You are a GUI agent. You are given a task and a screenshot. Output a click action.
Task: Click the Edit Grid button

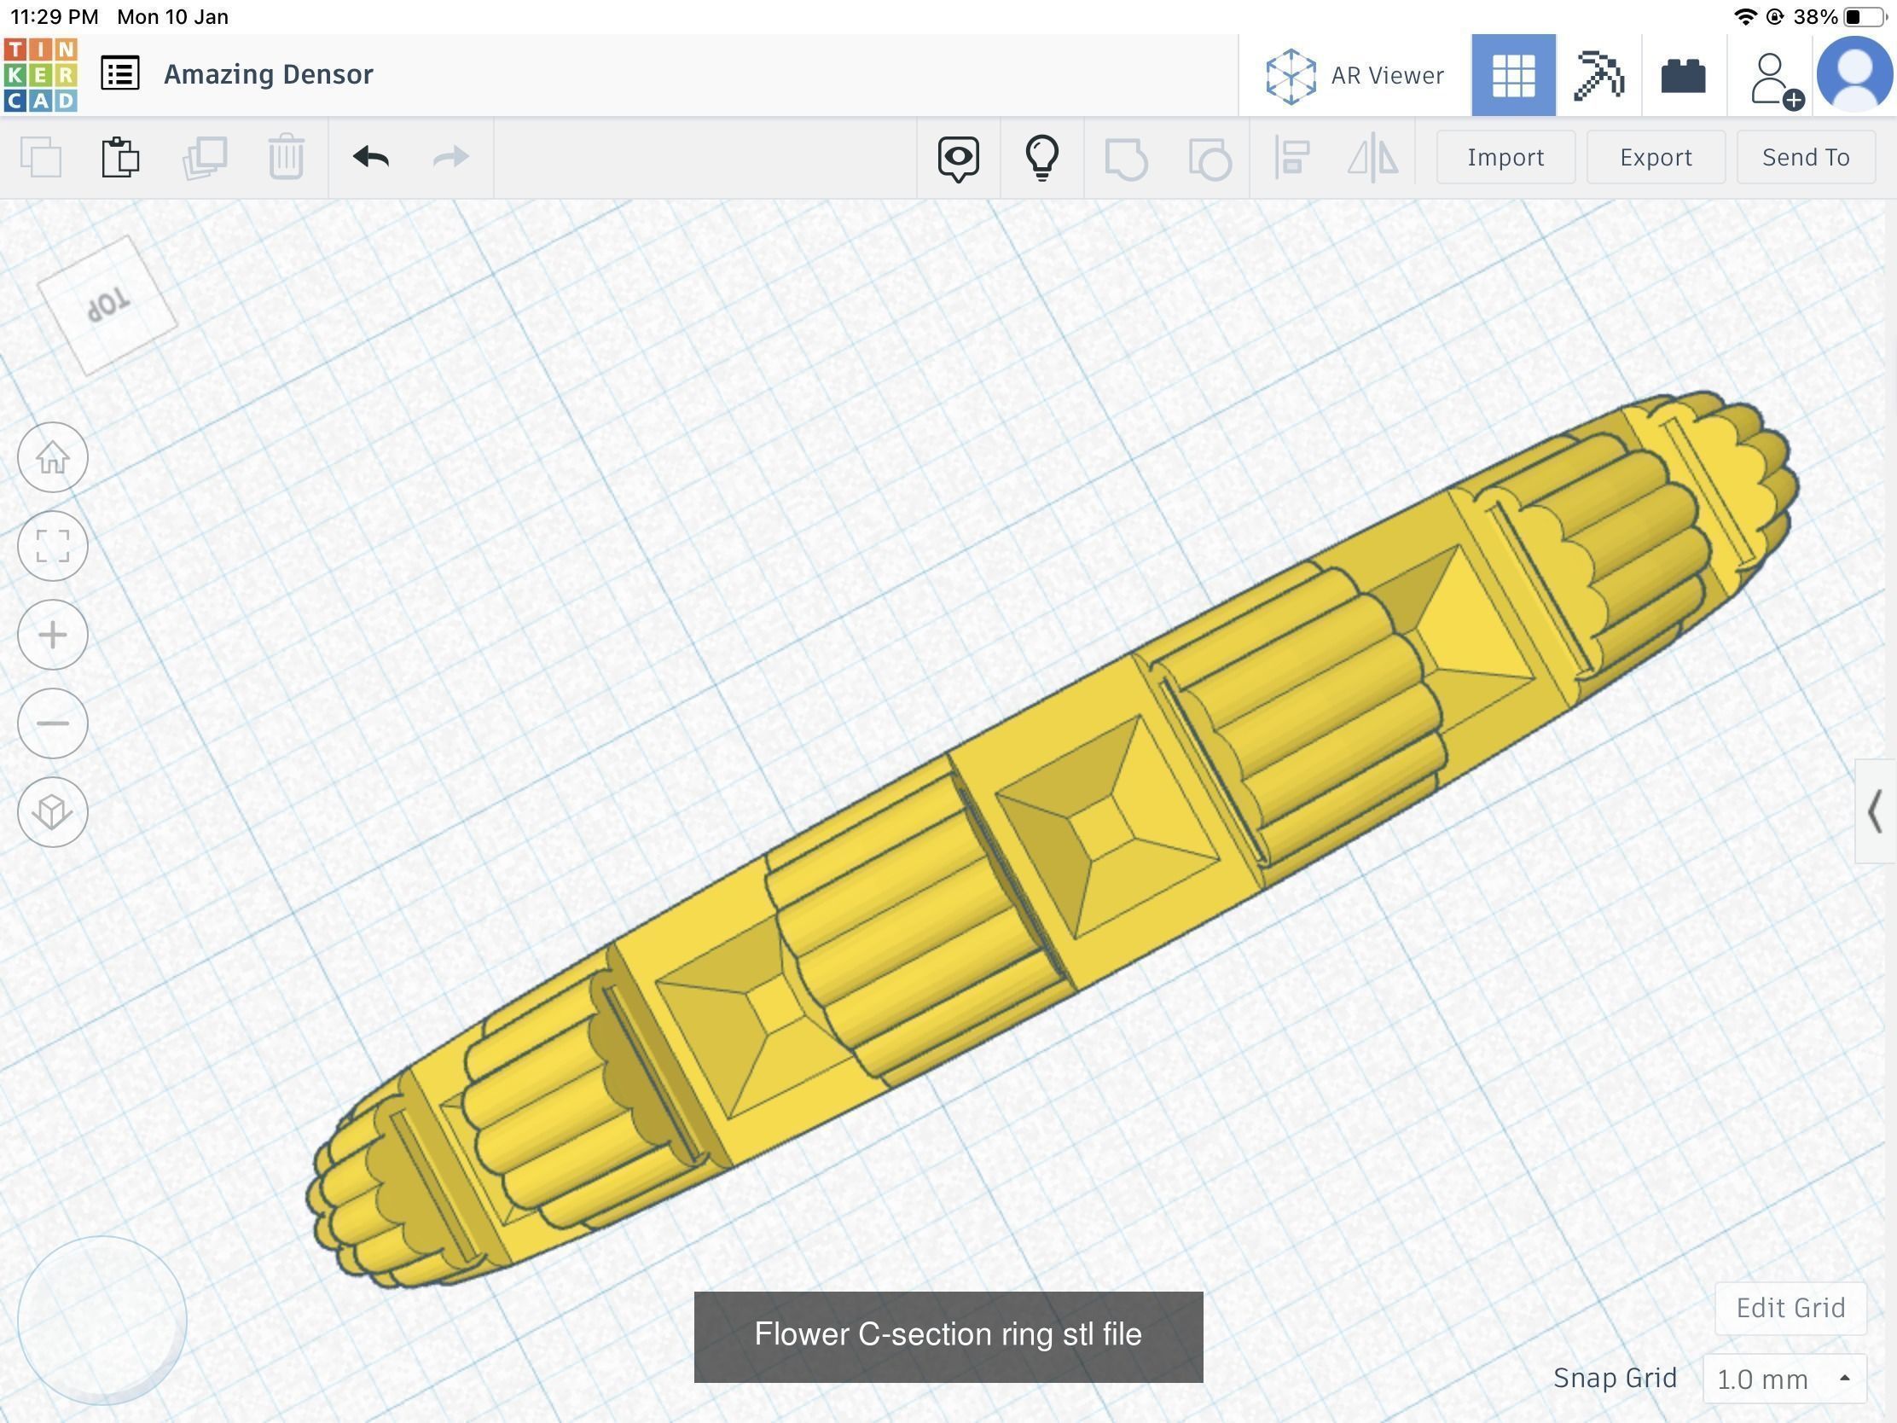tap(1790, 1308)
